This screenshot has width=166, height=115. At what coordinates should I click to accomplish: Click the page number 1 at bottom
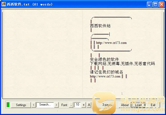coord(122,93)
